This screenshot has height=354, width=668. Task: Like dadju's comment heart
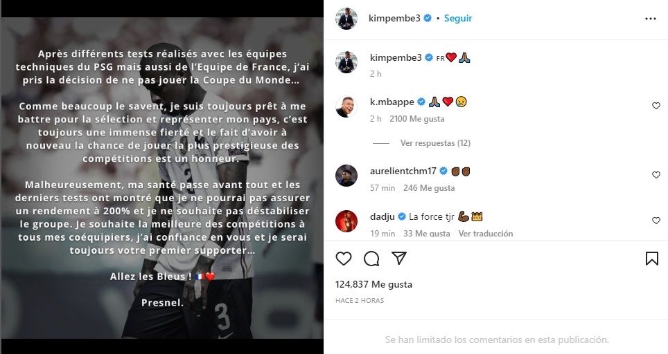656,220
